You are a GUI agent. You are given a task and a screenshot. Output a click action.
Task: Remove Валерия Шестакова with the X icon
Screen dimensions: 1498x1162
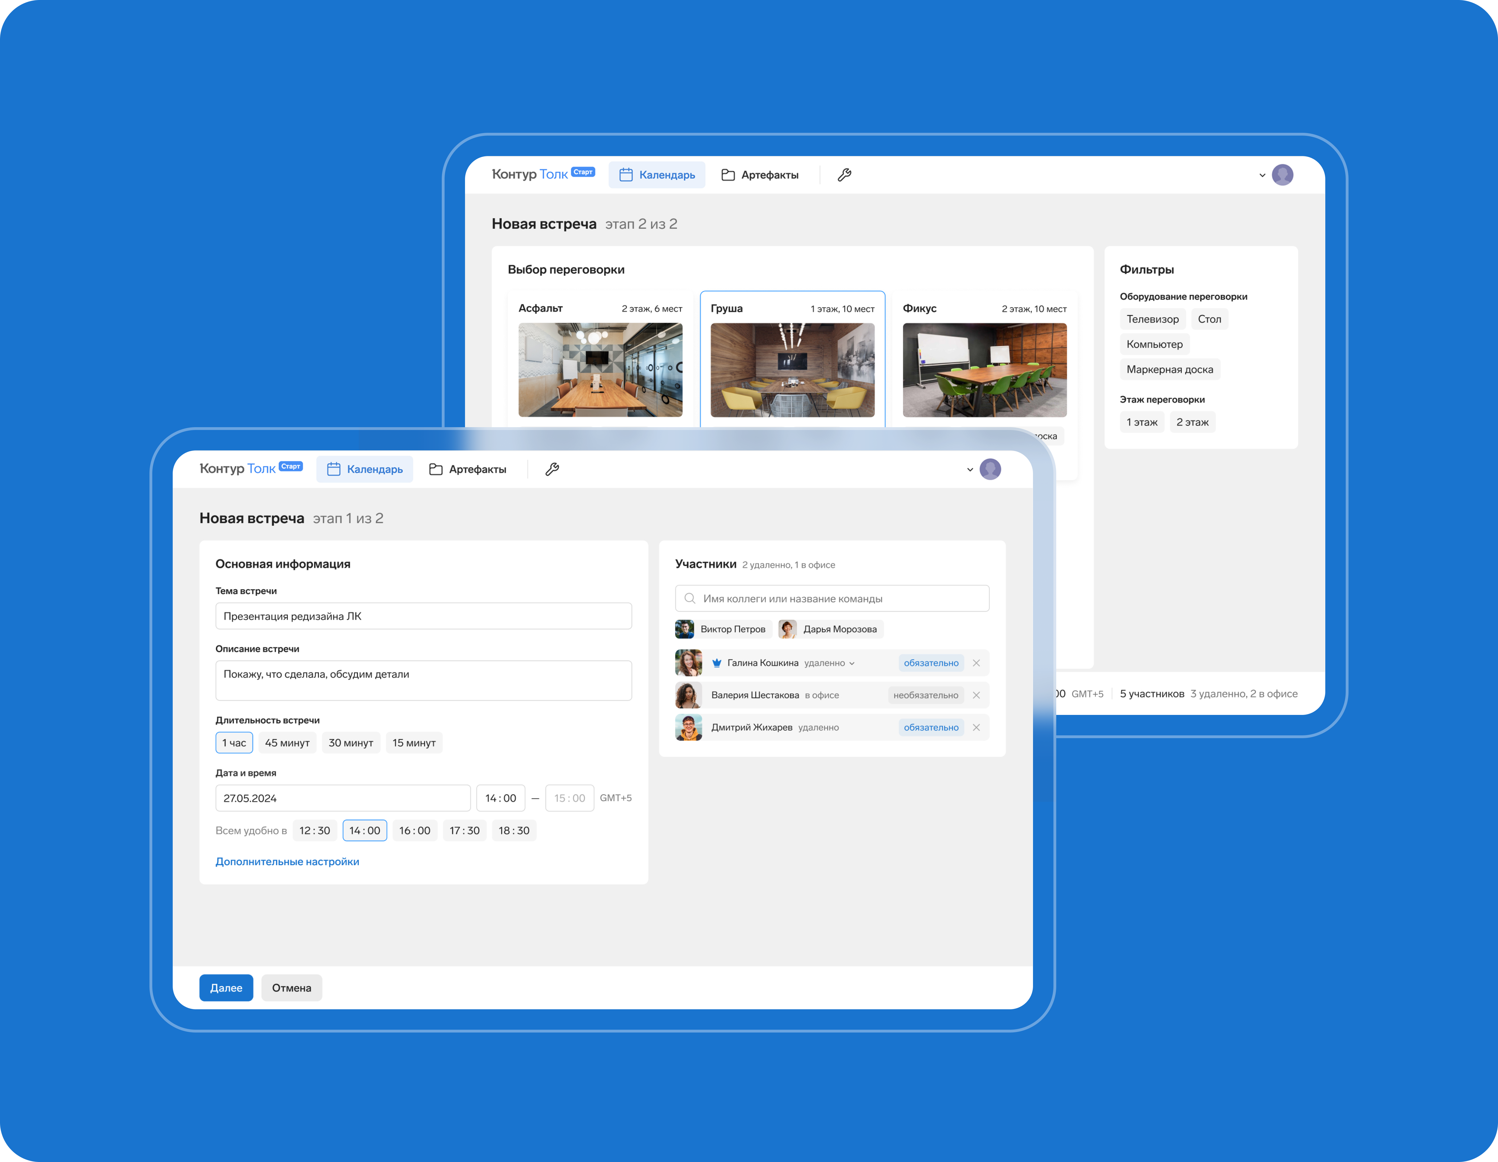click(x=976, y=695)
